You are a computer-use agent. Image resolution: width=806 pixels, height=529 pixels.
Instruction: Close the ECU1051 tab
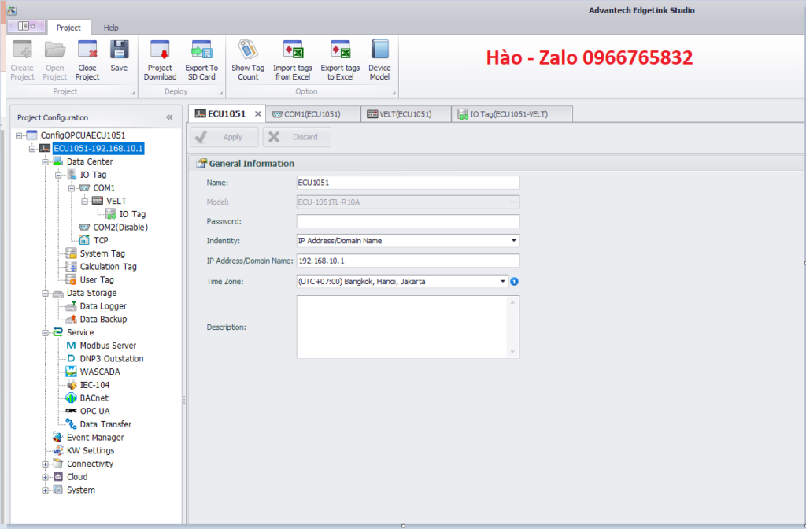point(258,114)
